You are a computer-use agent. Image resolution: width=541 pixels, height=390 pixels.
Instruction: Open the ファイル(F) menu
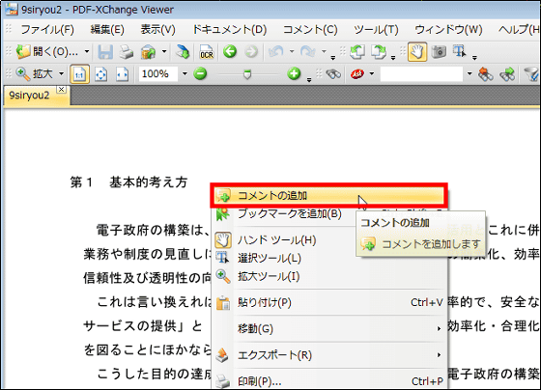pyautogui.click(x=47, y=30)
